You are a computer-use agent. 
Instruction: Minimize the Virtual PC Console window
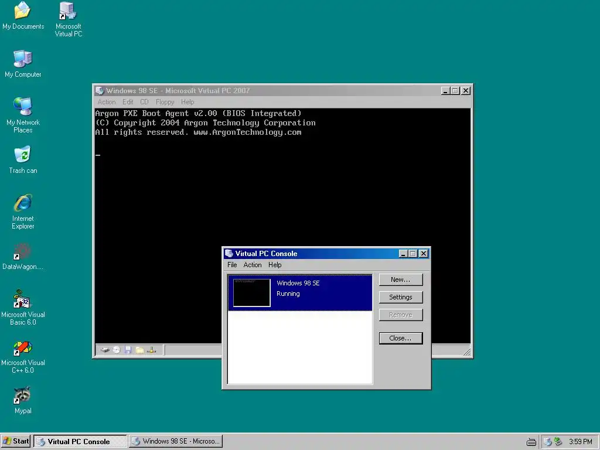click(x=403, y=254)
